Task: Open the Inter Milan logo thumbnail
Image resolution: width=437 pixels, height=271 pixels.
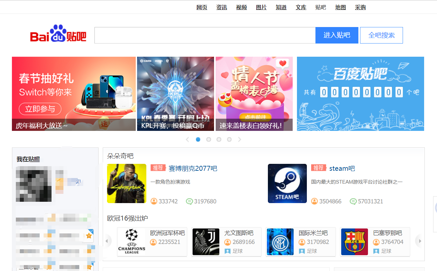Action: pyautogui.click(x=280, y=242)
